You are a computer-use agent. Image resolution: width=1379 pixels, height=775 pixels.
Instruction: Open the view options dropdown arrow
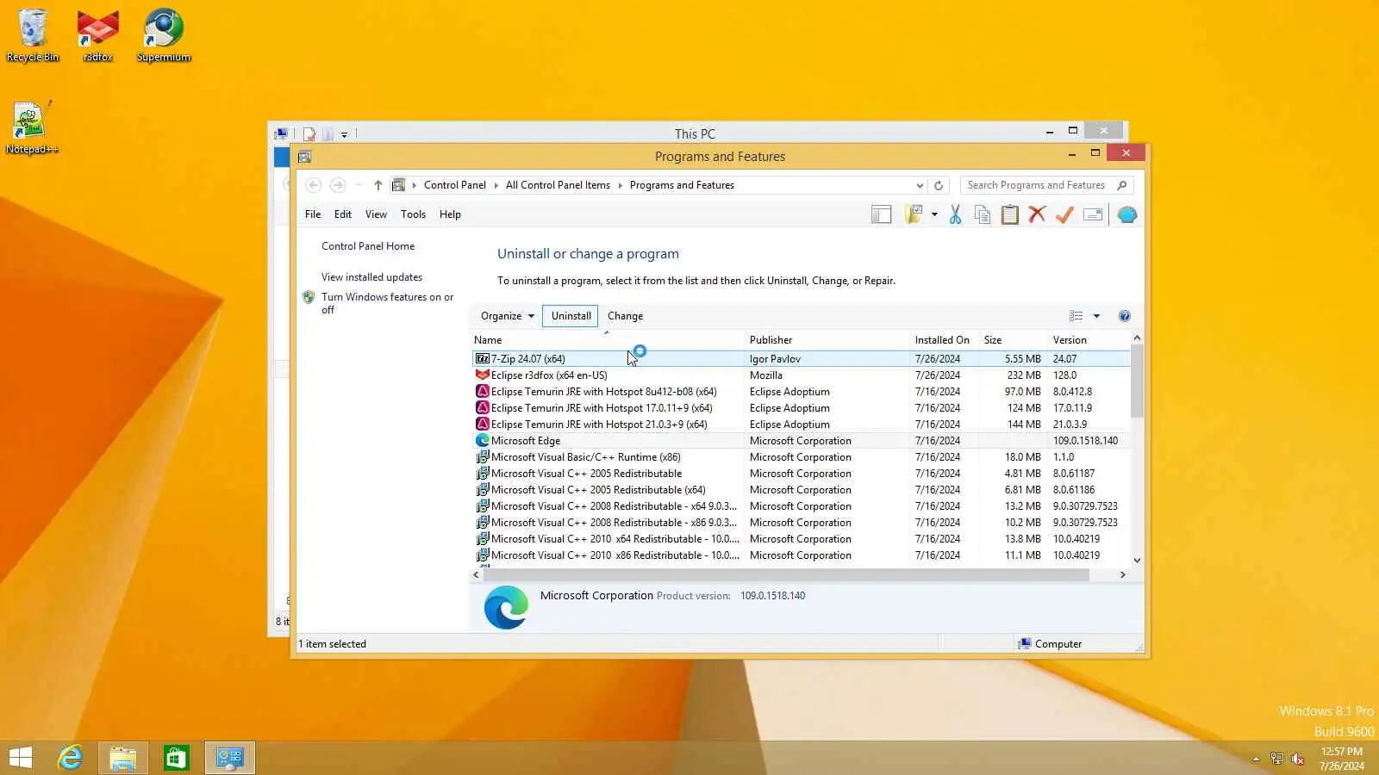pyautogui.click(x=1096, y=316)
